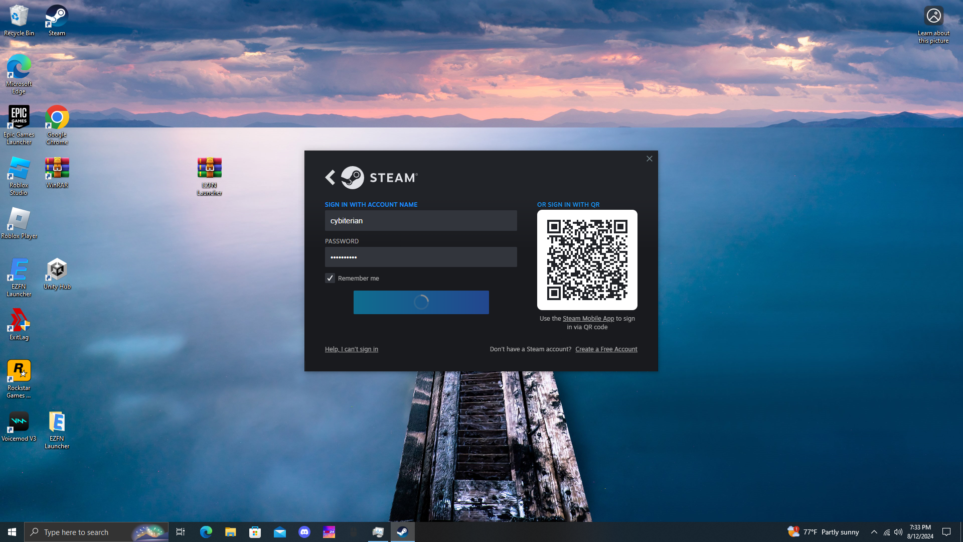This screenshot has width=963, height=542.
Task: Click the Steam sign-in QR code
Action: [x=587, y=260]
